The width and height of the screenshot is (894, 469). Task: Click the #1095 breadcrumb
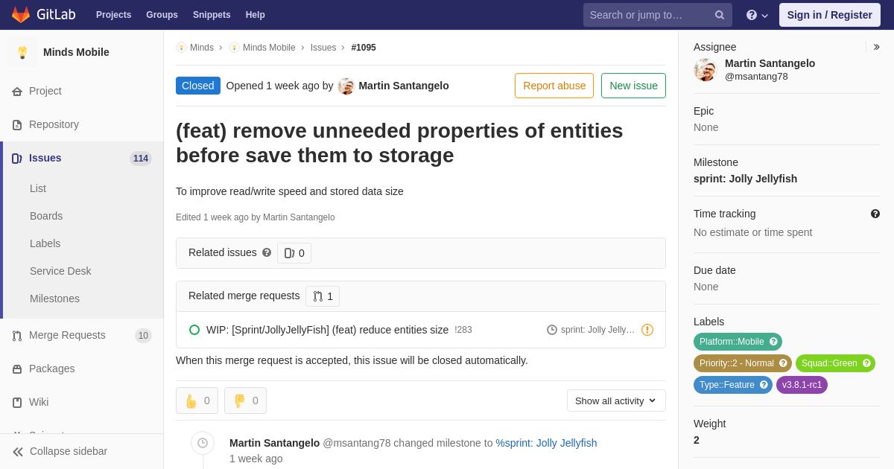[x=364, y=48]
